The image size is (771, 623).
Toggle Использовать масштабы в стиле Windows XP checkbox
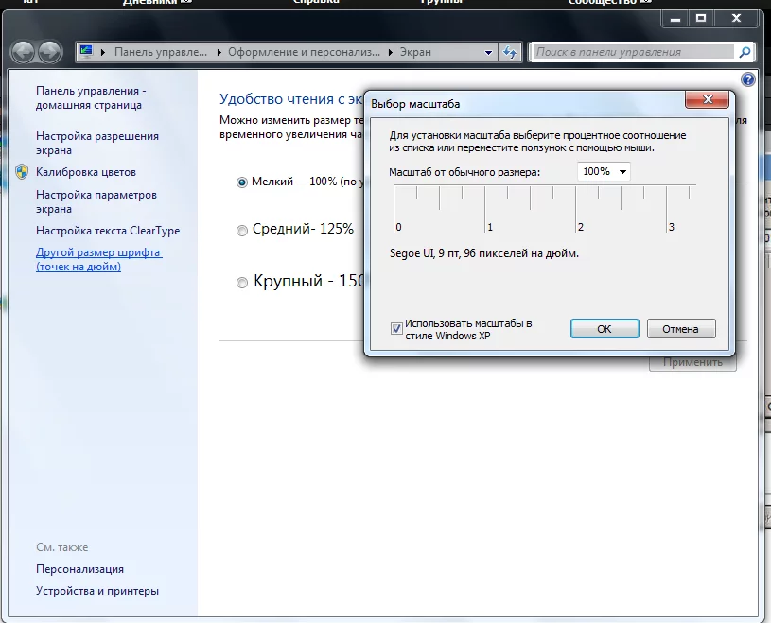[x=396, y=328]
